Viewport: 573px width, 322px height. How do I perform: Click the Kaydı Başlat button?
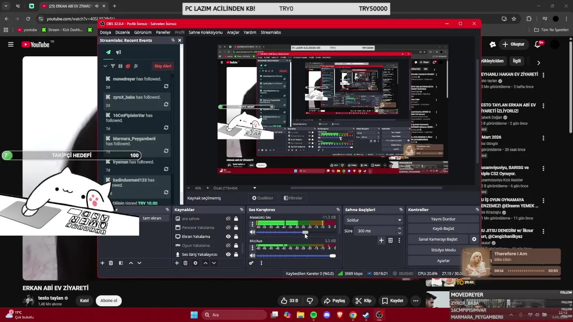tap(443, 229)
